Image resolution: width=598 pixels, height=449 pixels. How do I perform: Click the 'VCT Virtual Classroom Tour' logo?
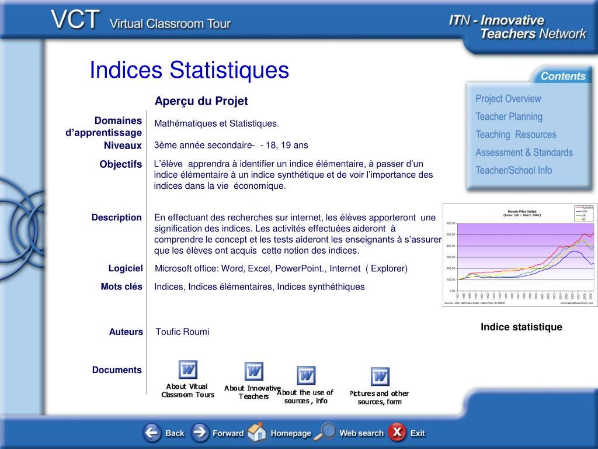point(141,20)
